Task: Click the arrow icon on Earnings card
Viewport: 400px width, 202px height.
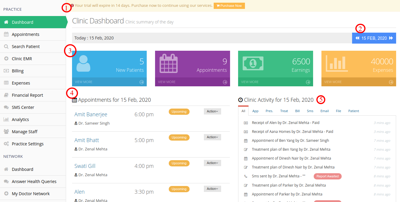Action: click(x=308, y=82)
